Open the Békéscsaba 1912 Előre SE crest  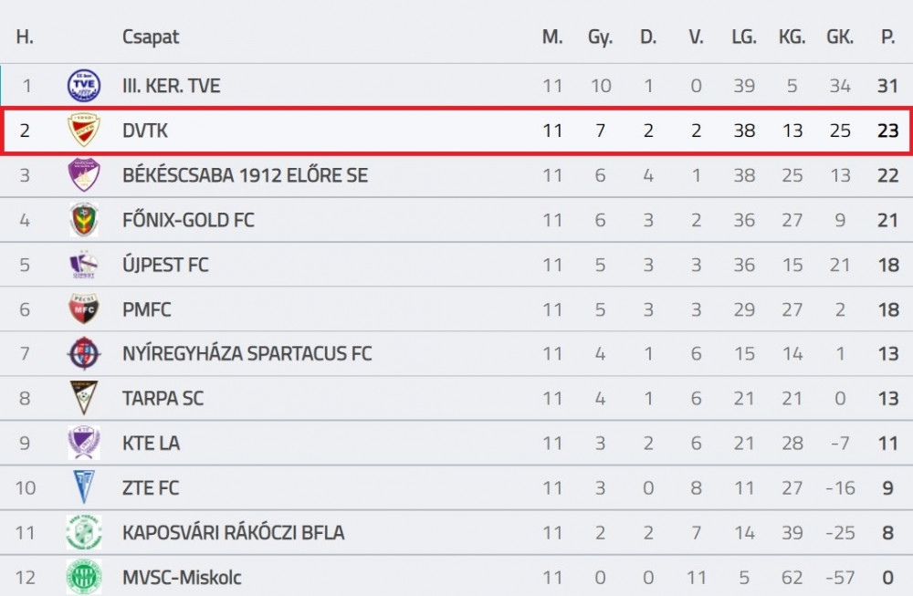84,174
